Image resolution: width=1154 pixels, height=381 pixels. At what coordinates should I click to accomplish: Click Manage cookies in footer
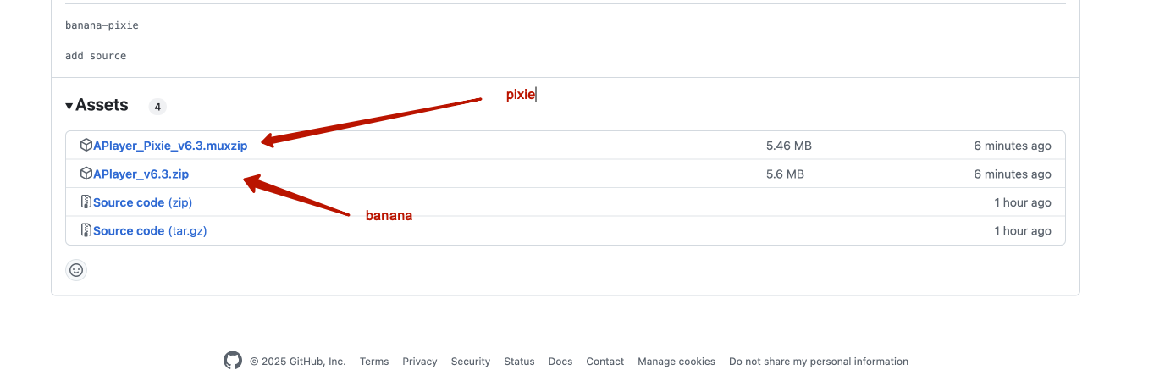(x=676, y=362)
